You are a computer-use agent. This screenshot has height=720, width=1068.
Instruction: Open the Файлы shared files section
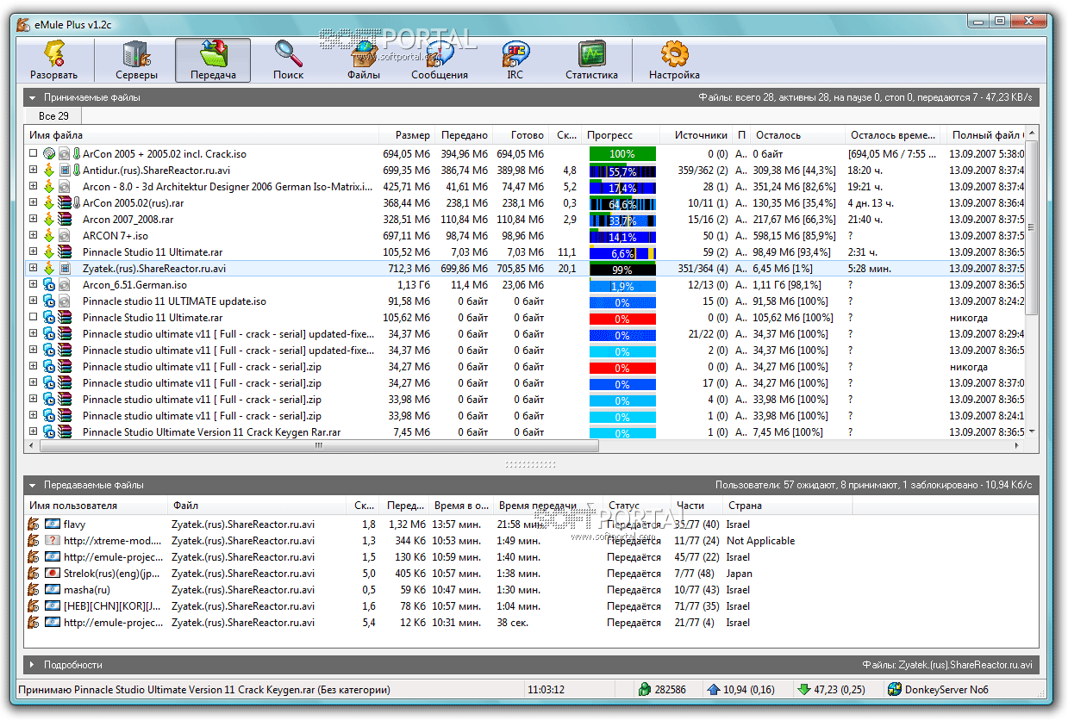(364, 60)
